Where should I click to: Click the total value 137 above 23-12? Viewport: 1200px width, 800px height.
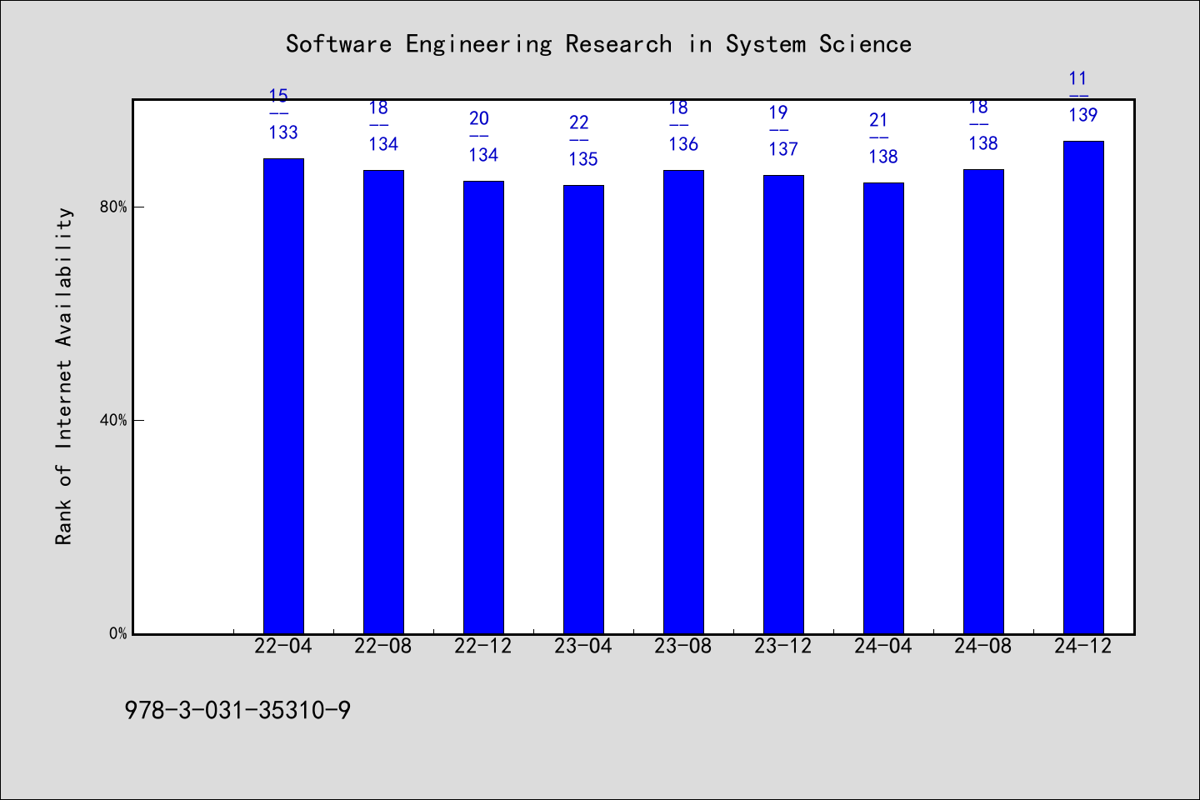(x=783, y=149)
